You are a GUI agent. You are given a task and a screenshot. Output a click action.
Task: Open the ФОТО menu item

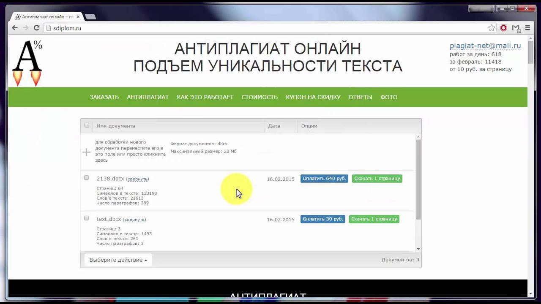click(389, 97)
